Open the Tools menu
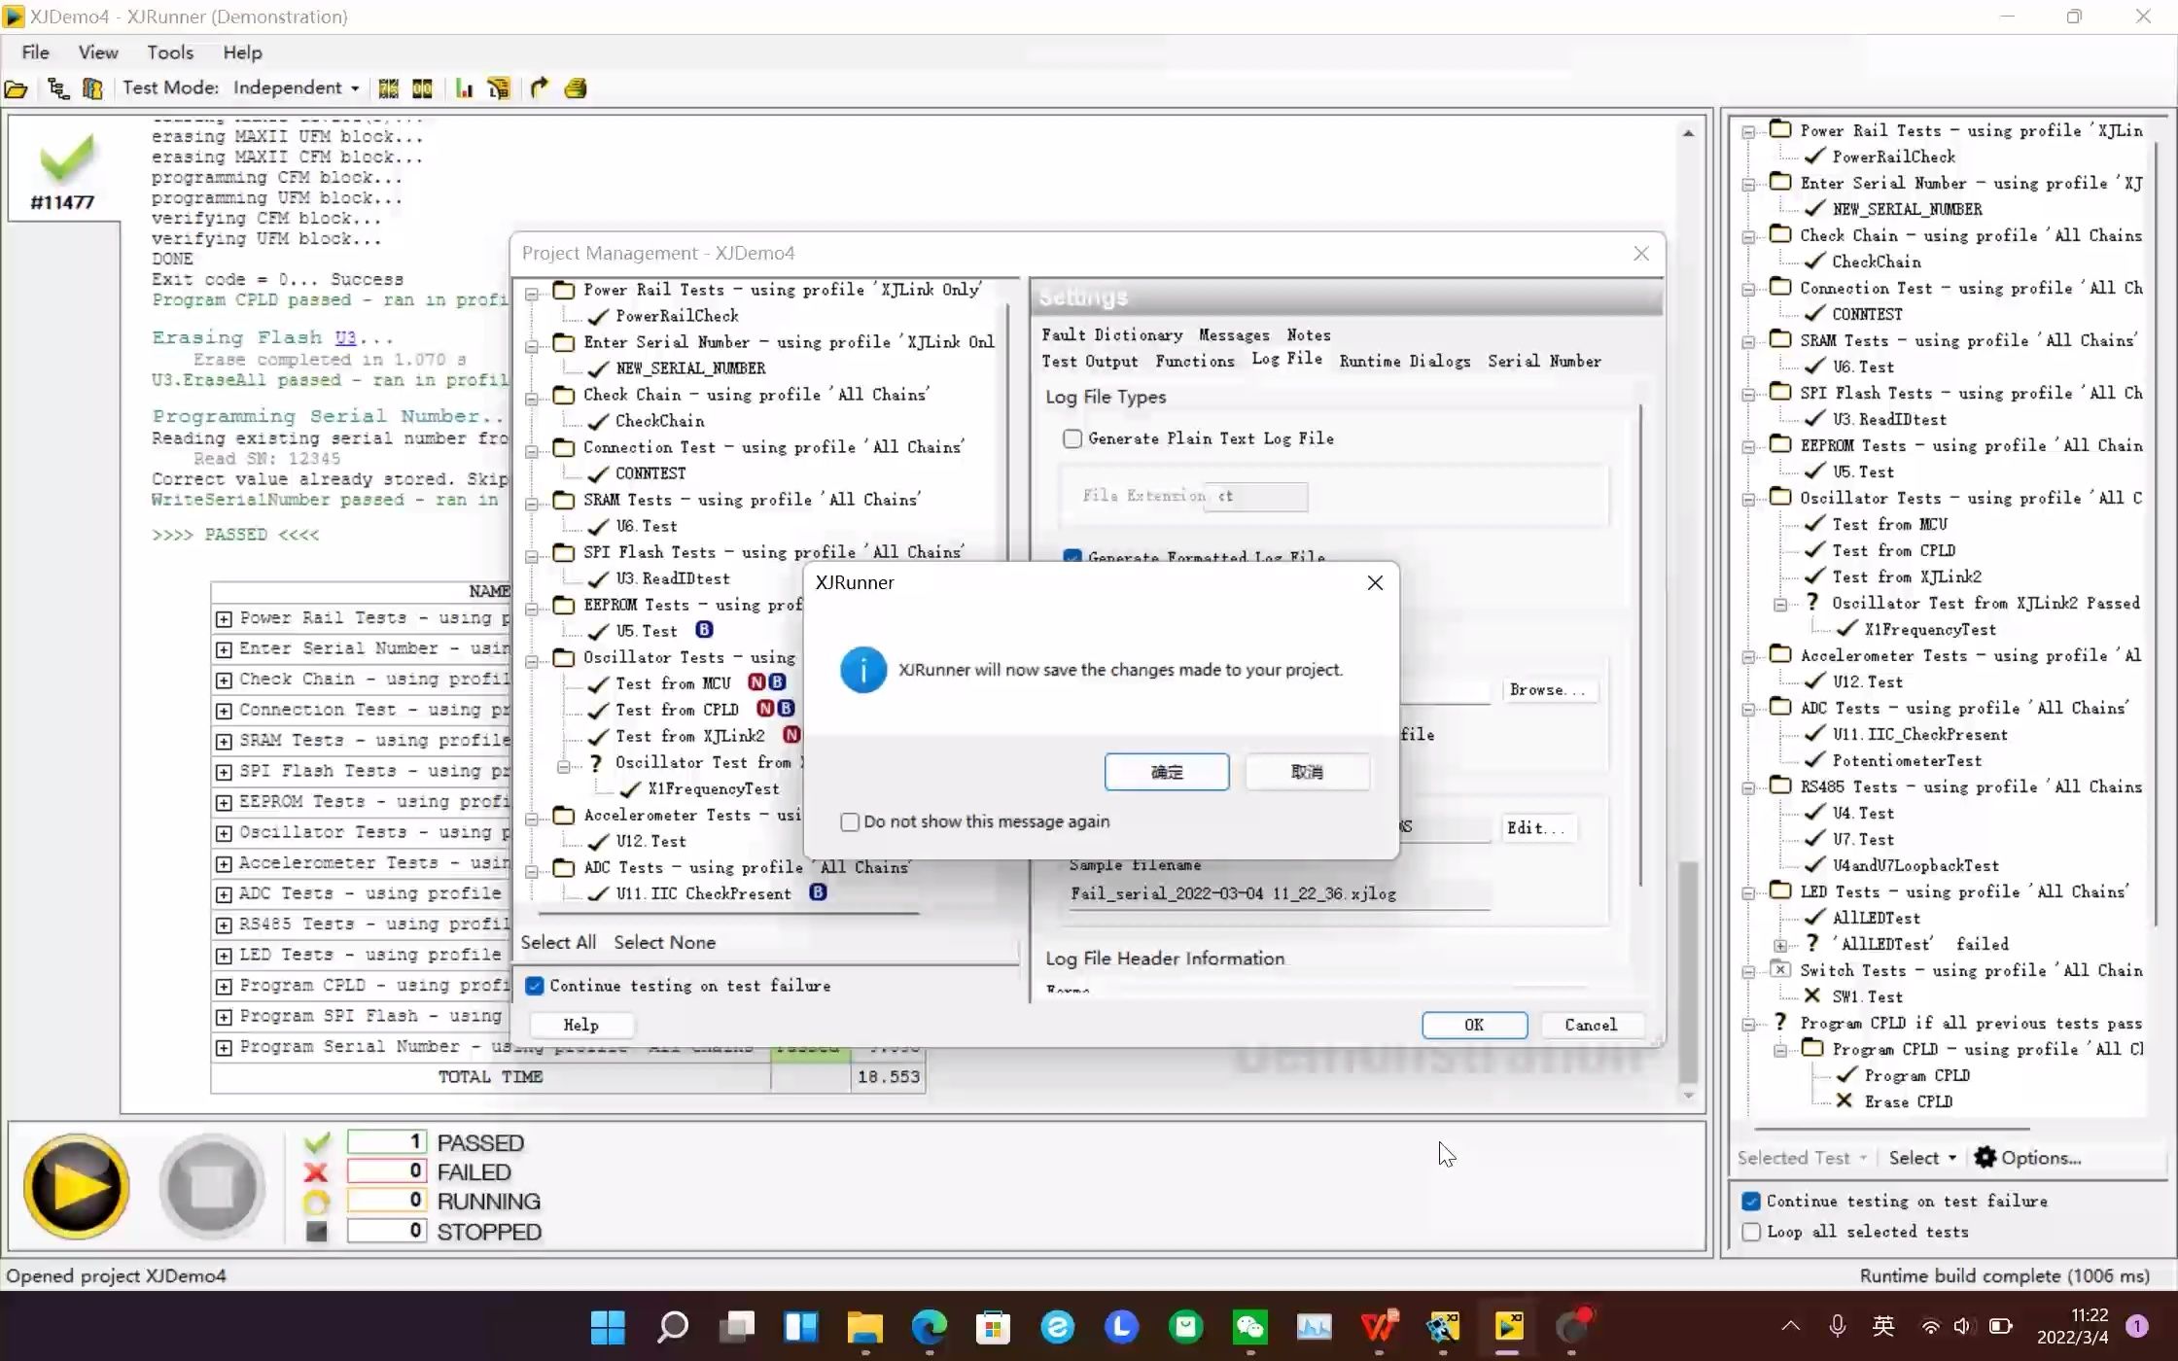 tap(170, 52)
